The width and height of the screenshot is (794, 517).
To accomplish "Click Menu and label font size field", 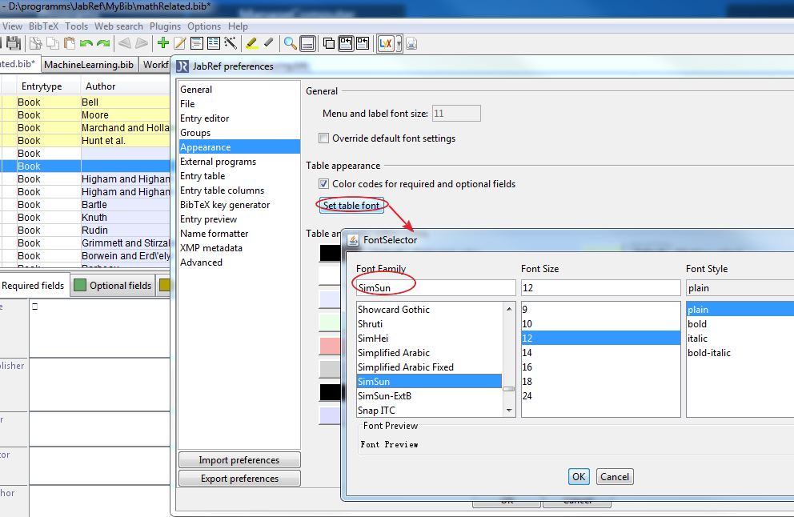I will 456,114.
